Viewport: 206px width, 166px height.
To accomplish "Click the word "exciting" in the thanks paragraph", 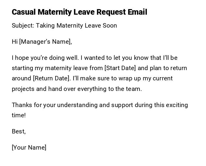I will click(x=177, y=105).
